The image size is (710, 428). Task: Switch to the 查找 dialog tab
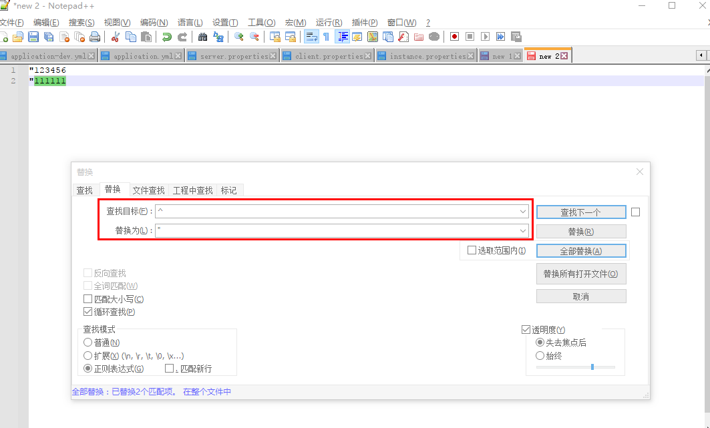point(85,190)
